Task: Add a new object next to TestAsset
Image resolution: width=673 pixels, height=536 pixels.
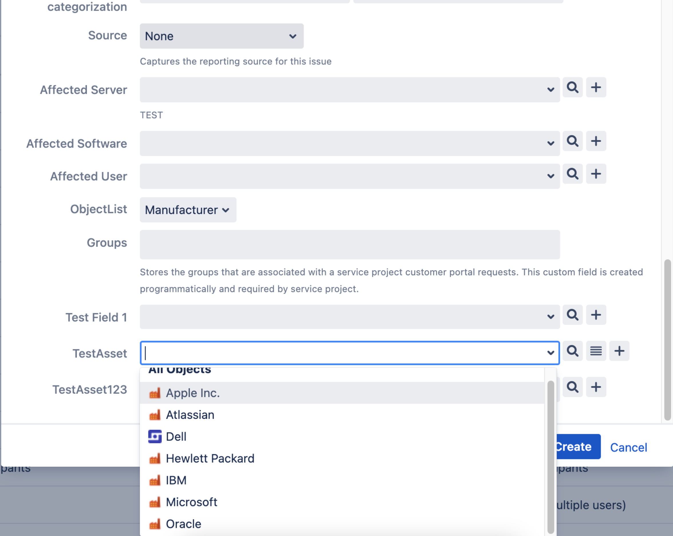Action: (619, 351)
